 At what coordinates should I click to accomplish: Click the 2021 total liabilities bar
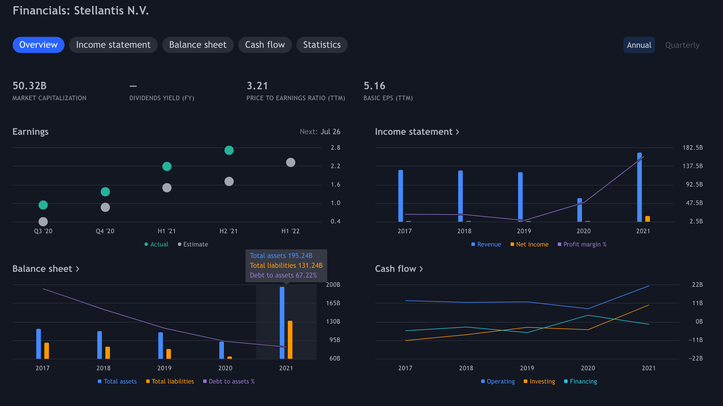[x=290, y=340]
